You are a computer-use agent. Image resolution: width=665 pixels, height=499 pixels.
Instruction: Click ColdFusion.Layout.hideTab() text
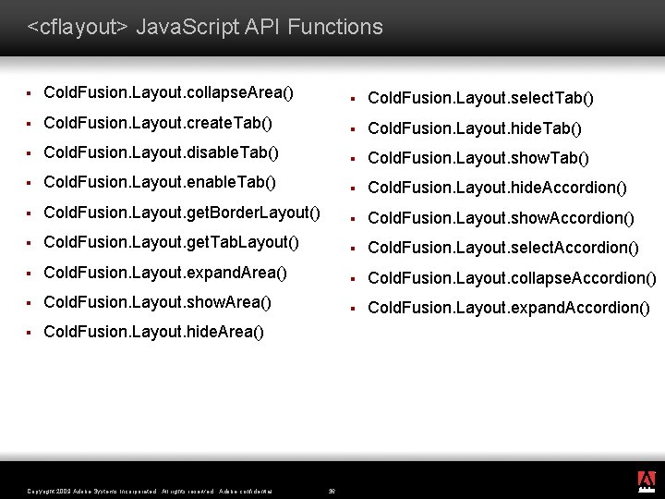pyautogui.click(x=475, y=128)
